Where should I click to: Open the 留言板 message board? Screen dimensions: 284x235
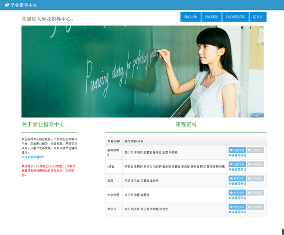pyautogui.click(x=258, y=17)
